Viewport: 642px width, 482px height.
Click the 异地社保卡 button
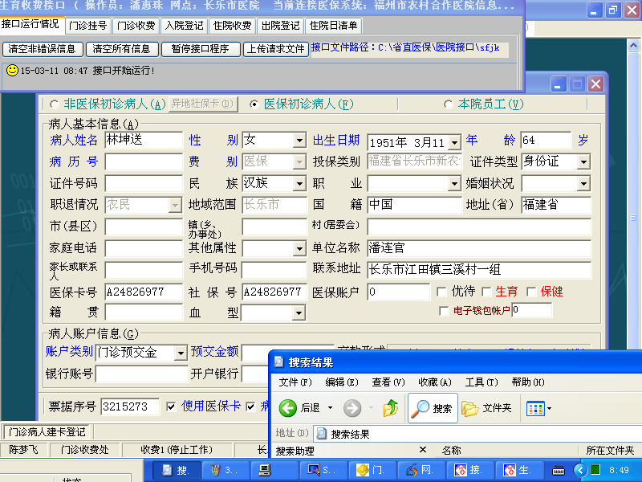click(x=202, y=104)
